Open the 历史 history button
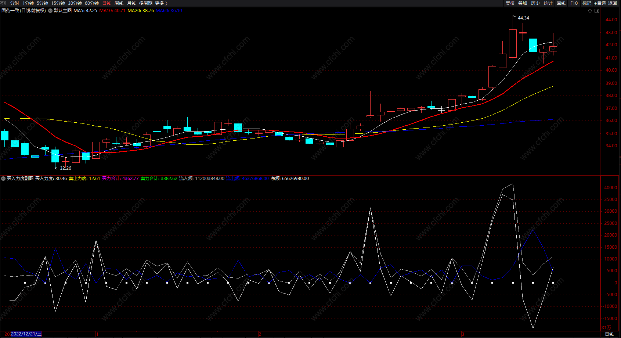Screen dimensions: 621x338 [535, 3]
